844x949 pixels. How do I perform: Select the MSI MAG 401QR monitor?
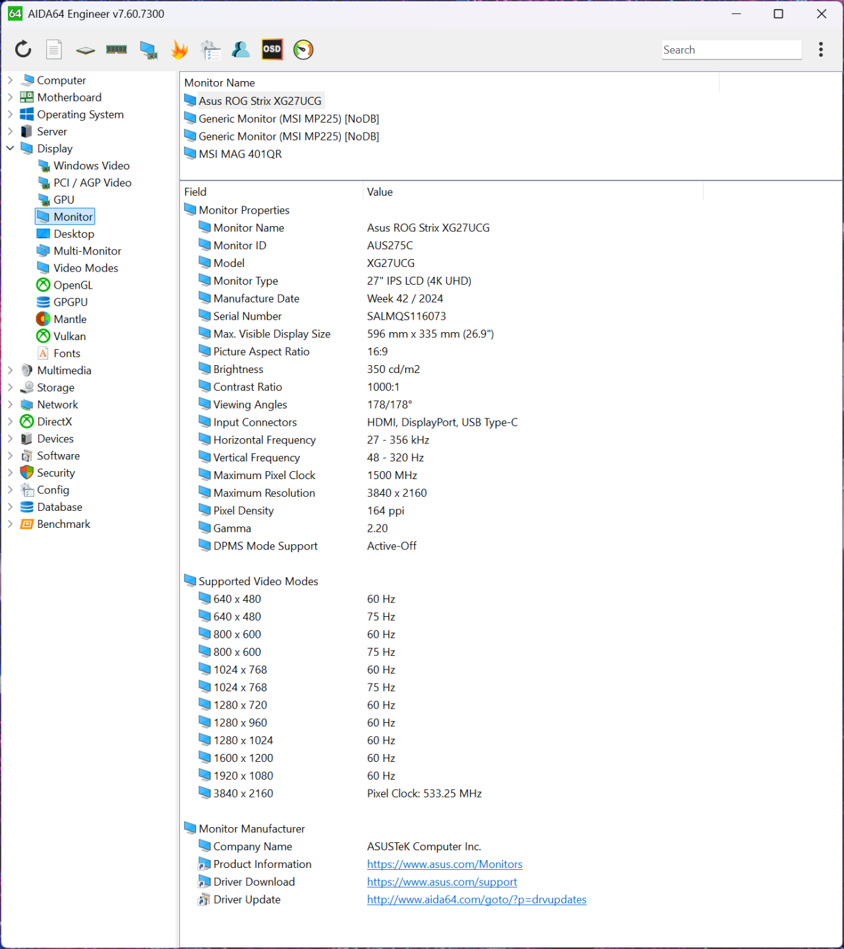click(x=240, y=154)
